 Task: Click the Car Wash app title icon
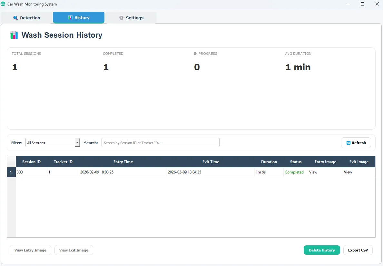(3, 4)
